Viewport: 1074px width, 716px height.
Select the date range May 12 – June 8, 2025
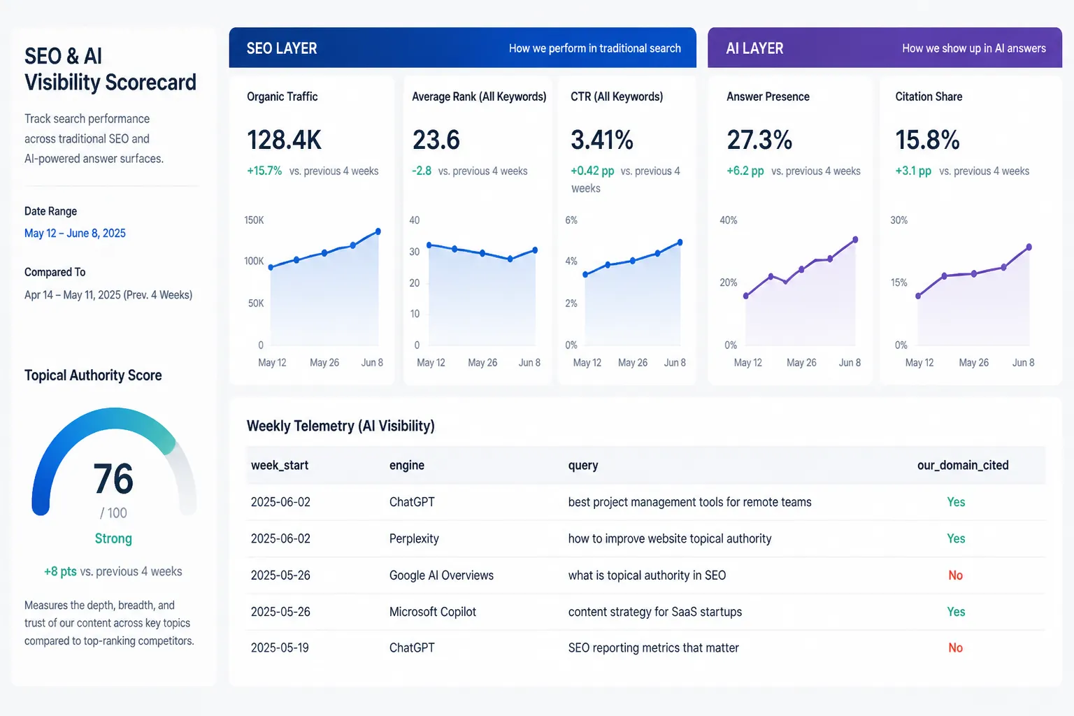[x=75, y=234]
